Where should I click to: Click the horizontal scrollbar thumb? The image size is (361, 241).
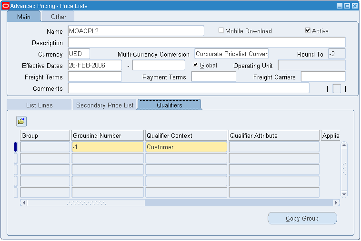pos(86,203)
